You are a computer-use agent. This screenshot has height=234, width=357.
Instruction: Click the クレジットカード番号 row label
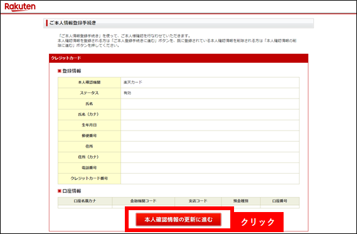[x=89, y=178]
